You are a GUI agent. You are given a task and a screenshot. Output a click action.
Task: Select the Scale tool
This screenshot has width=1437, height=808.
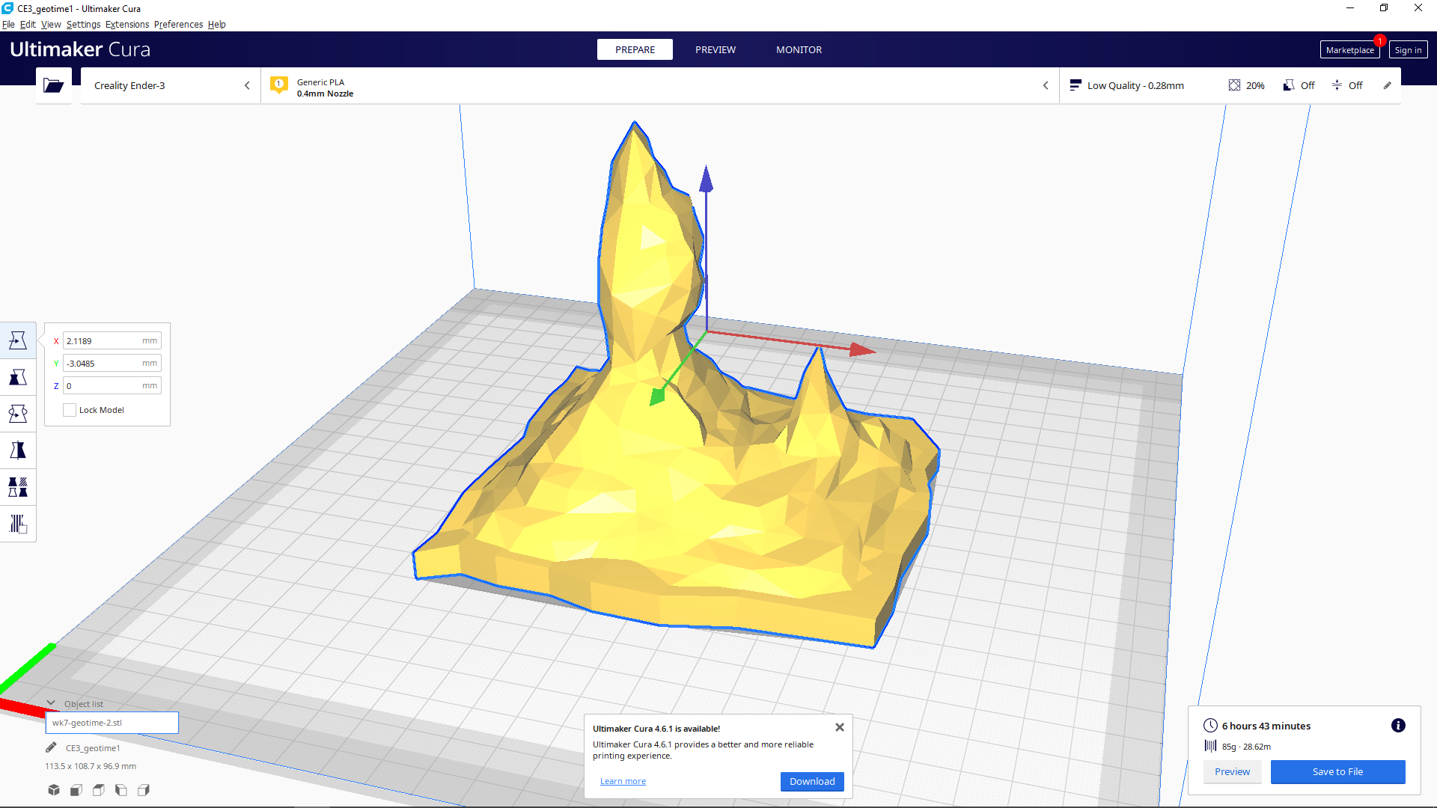click(18, 377)
